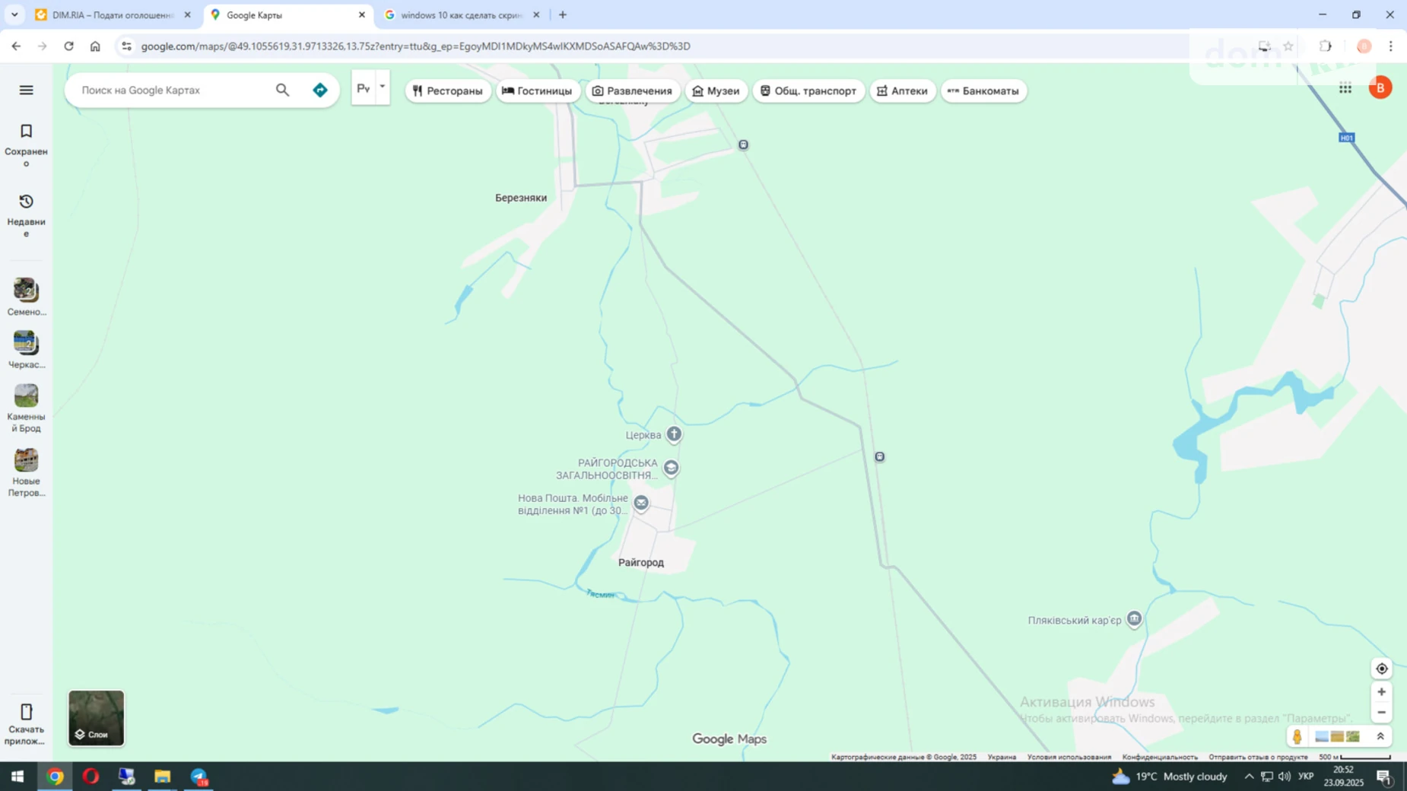Center map on my location
Screen dimensions: 1407x791
tap(1381, 669)
